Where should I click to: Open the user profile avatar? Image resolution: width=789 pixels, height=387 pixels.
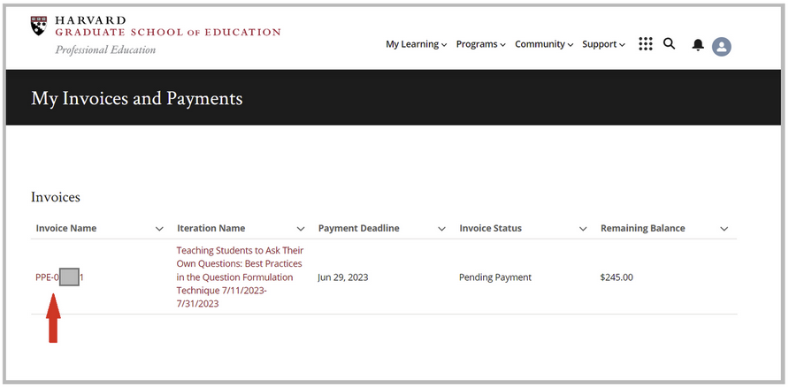tap(722, 47)
